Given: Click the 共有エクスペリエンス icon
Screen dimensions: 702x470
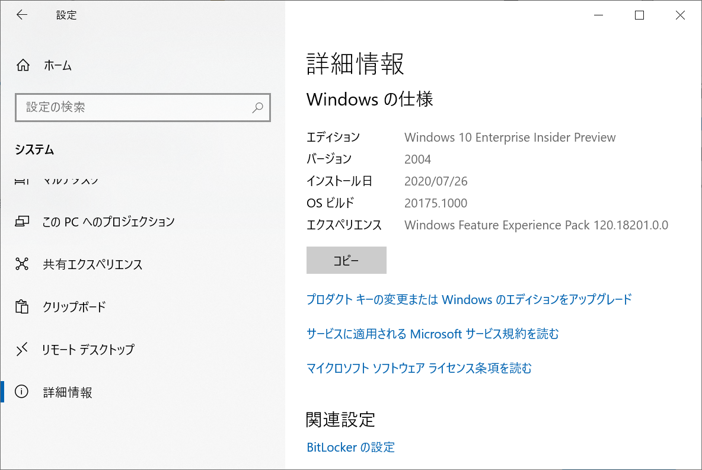Looking at the screenshot, I should pos(22,264).
